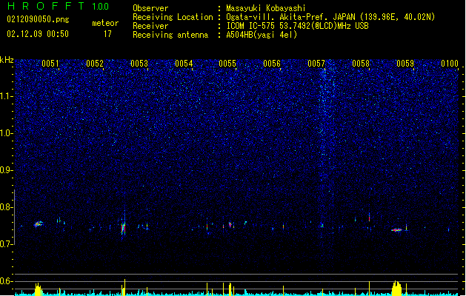Click the 'meteor' label
Viewport: 466px width, 296px height.
(105, 23)
